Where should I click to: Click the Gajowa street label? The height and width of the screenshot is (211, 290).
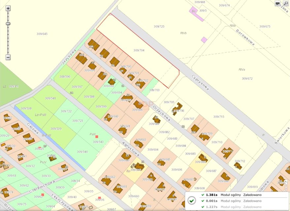pos(33,129)
